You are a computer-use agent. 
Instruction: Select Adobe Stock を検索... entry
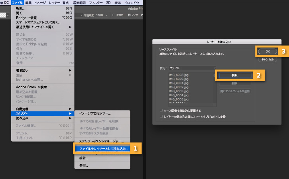coord(43,87)
